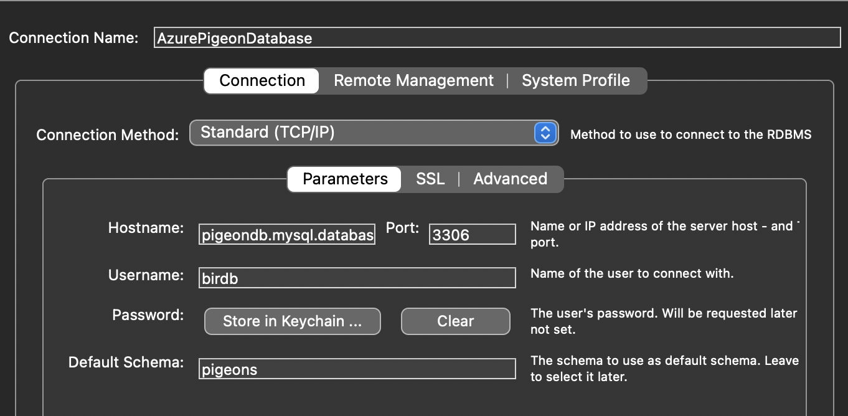This screenshot has width=848, height=416.
Task: Click the 'Default Schema:' label
Action: 126,362
